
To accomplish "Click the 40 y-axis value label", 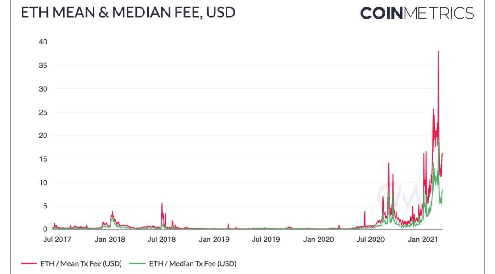I will point(44,42).
